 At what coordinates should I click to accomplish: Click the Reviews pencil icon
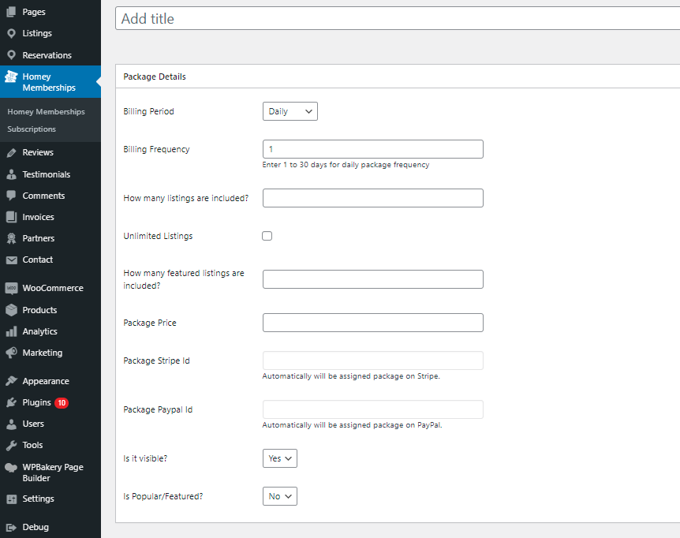11,152
